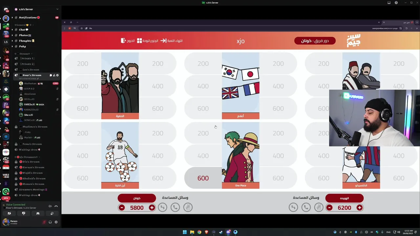
Task: Open the أين الكرة category image
Action: click(120, 152)
